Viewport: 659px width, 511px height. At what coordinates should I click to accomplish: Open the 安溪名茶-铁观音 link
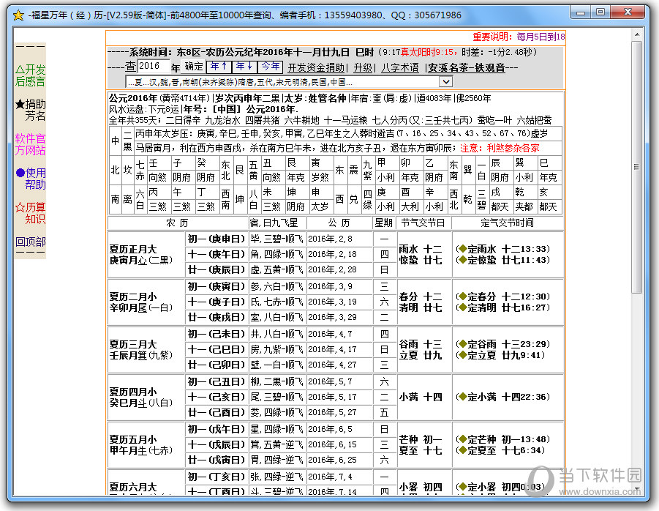(x=466, y=67)
